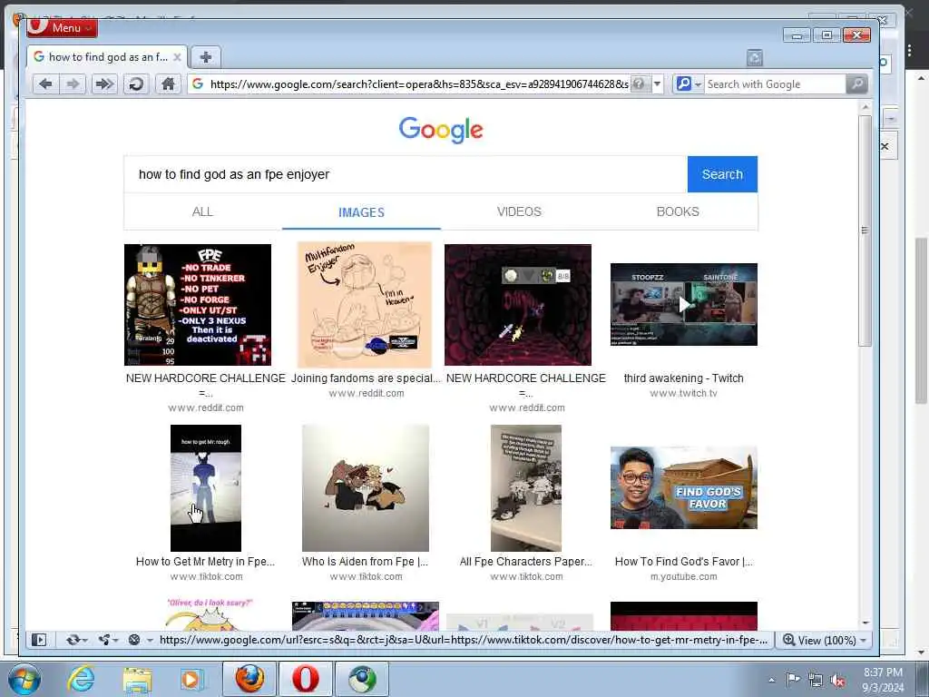Show hidden system tray icons
929x697 pixels.
point(771,680)
